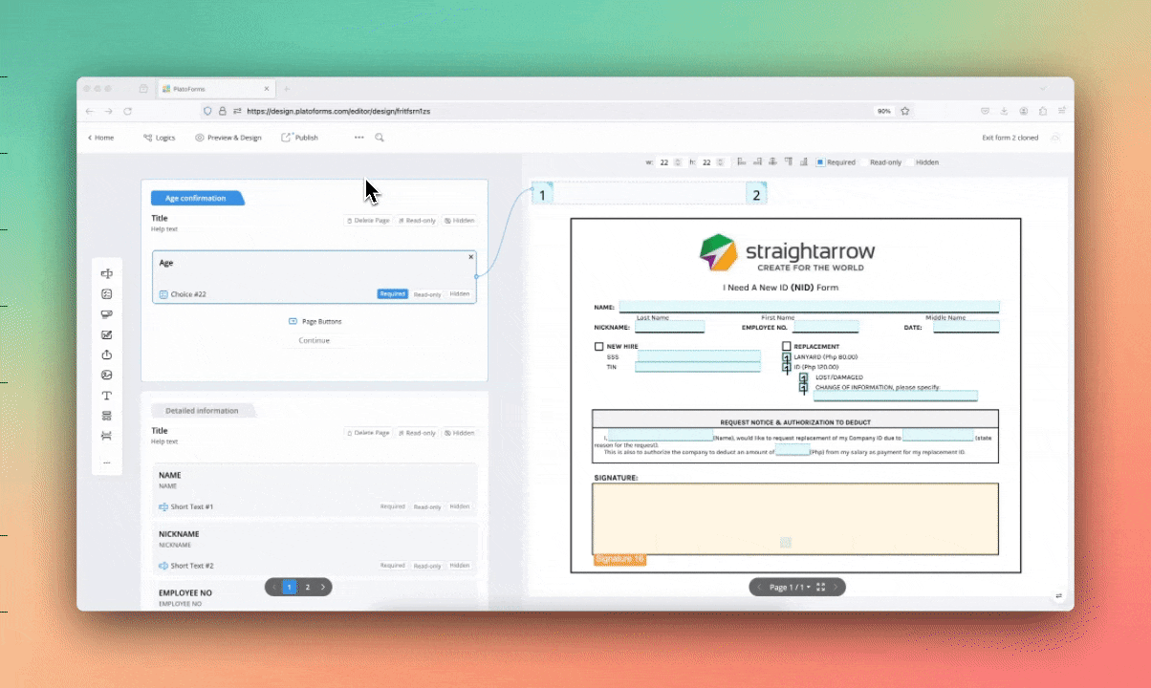Click the width value input field
Screen dimensions: 1151x688
point(664,162)
